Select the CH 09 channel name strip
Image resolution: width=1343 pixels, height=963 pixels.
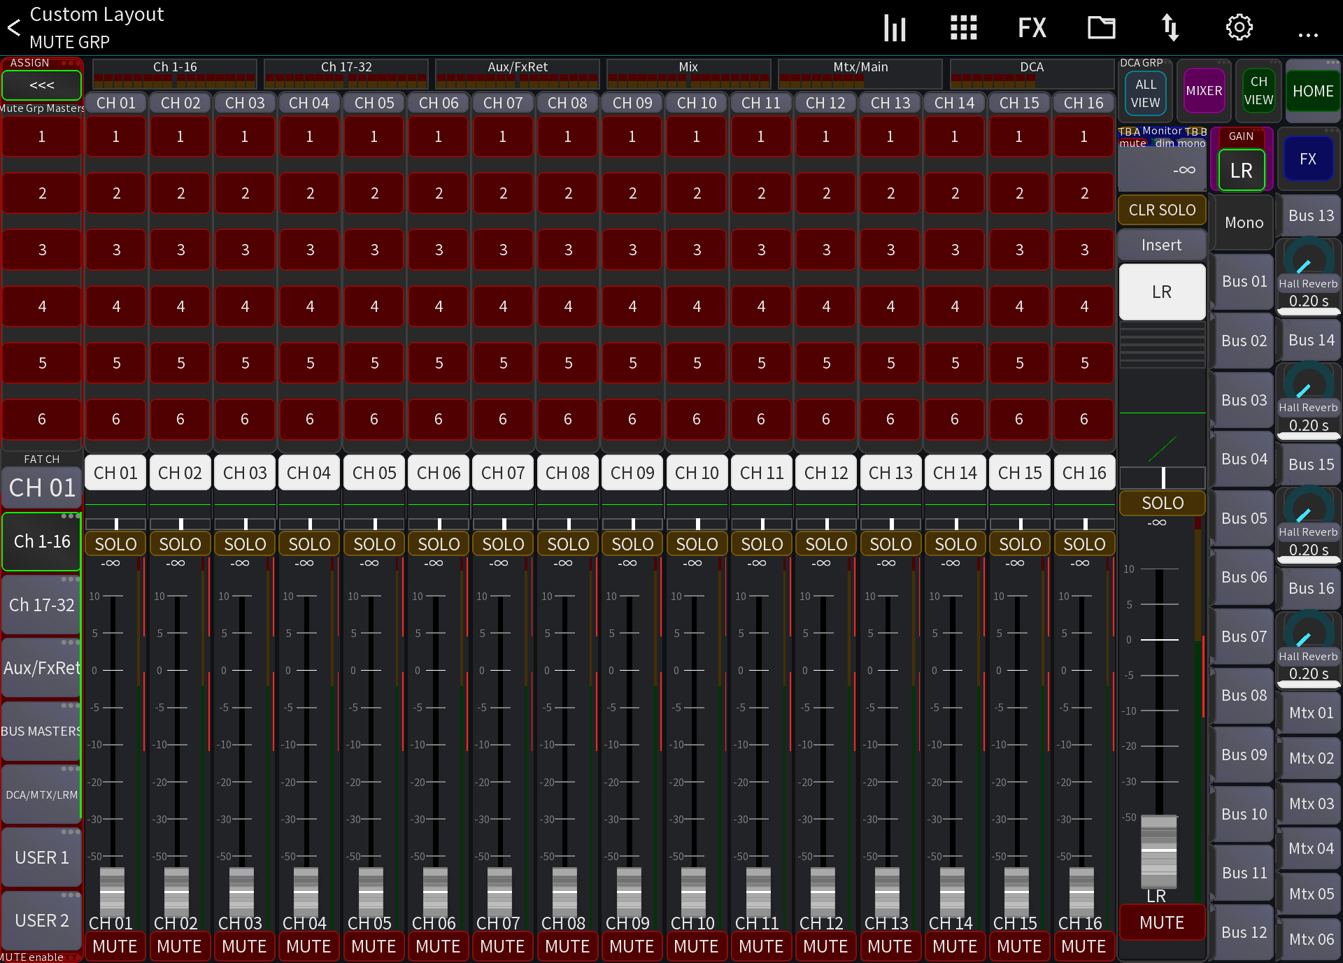pyautogui.click(x=632, y=473)
